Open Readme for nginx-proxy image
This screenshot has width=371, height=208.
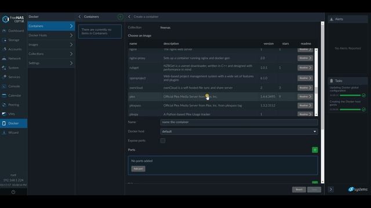click(305, 58)
